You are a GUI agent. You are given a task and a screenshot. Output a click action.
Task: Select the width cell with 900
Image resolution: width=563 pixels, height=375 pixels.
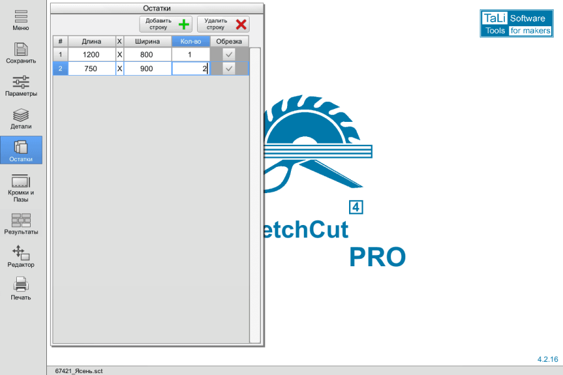pos(147,69)
